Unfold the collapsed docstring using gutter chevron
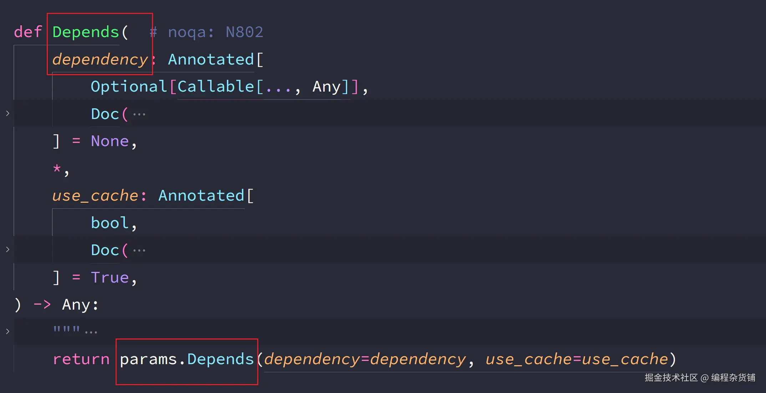Viewport: 766px width, 393px height. pos(7,331)
